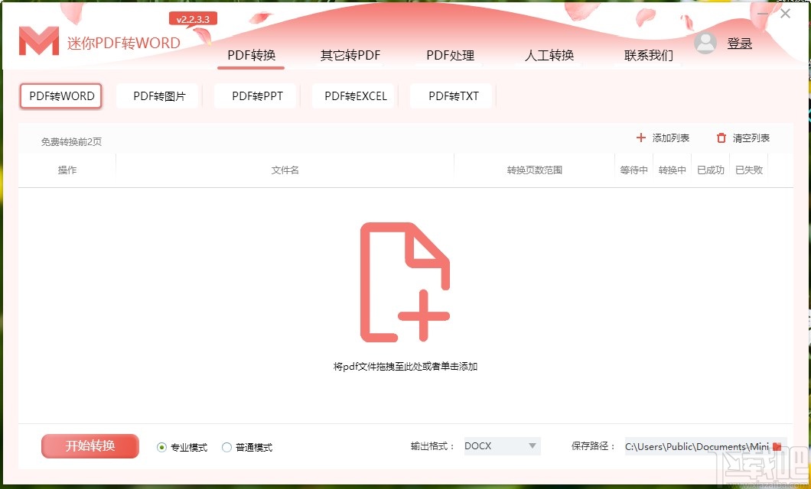Click the 文件名 column header
The height and width of the screenshot is (489, 811).
[x=285, y=170]
